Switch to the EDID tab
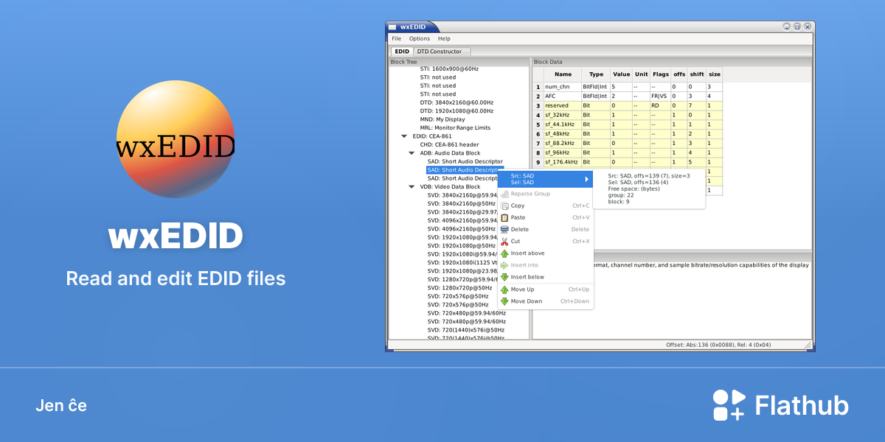The image size is (885, 442). 401,52
